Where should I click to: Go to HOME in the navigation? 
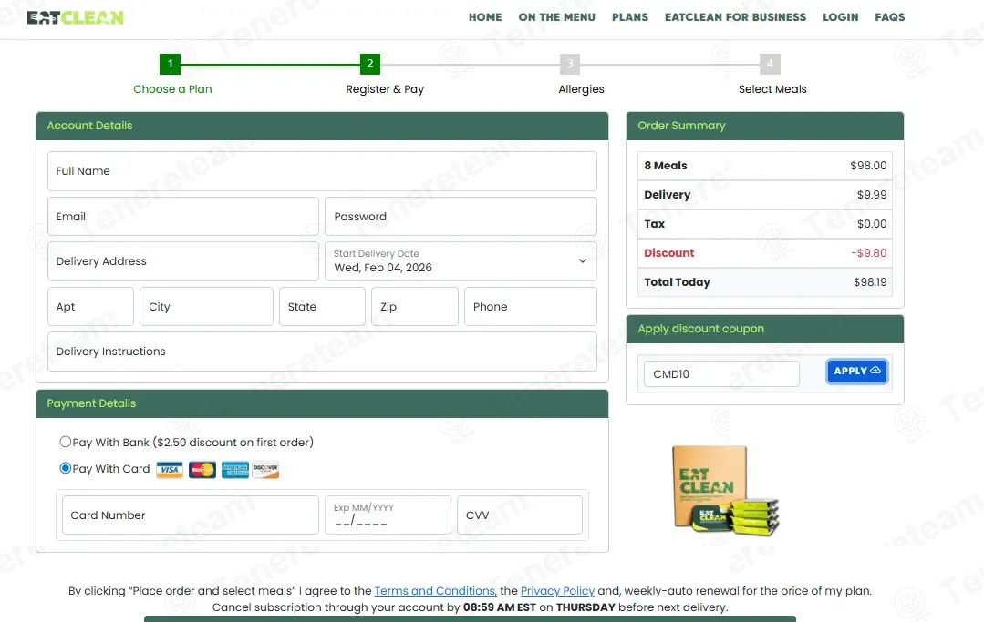[485, 17]
